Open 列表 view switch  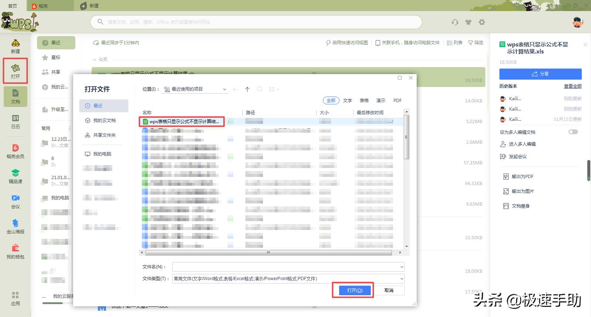pyautogui.click(x=455, y=43)
